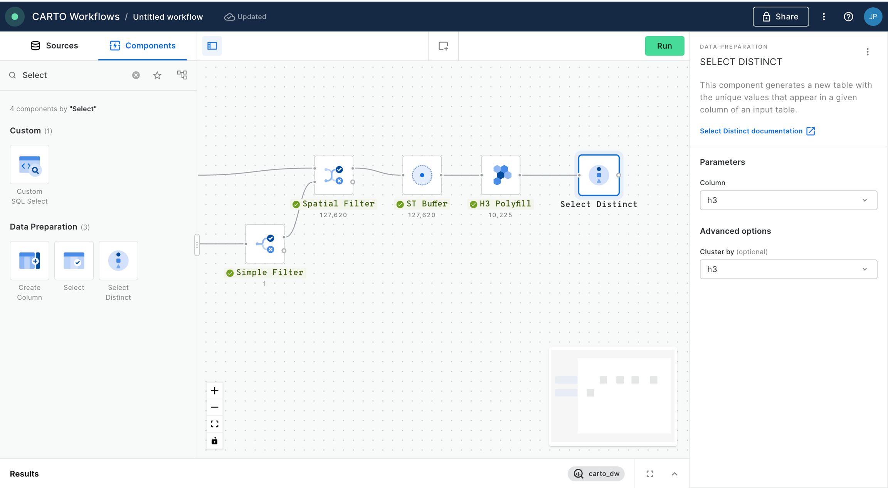Select the ST Buffer node
Image resolution: width=888 pixels, height=488 pixels.
pyautogui.click(x=422, y=175)
